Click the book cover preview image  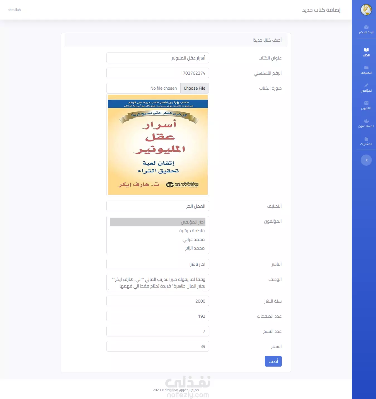click(158, 145)
